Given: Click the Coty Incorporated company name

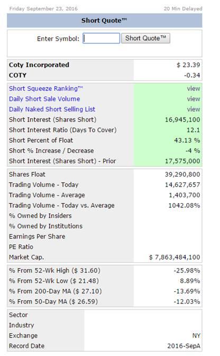Looking at the screenshot, I should [x=39, y=65].
